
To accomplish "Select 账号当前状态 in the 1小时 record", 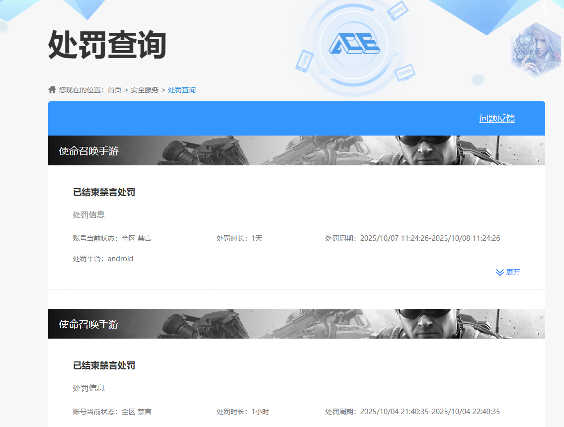I will [112, 412].
